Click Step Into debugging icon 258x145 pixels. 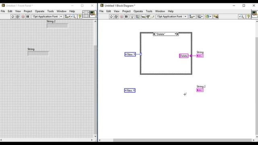143,17
